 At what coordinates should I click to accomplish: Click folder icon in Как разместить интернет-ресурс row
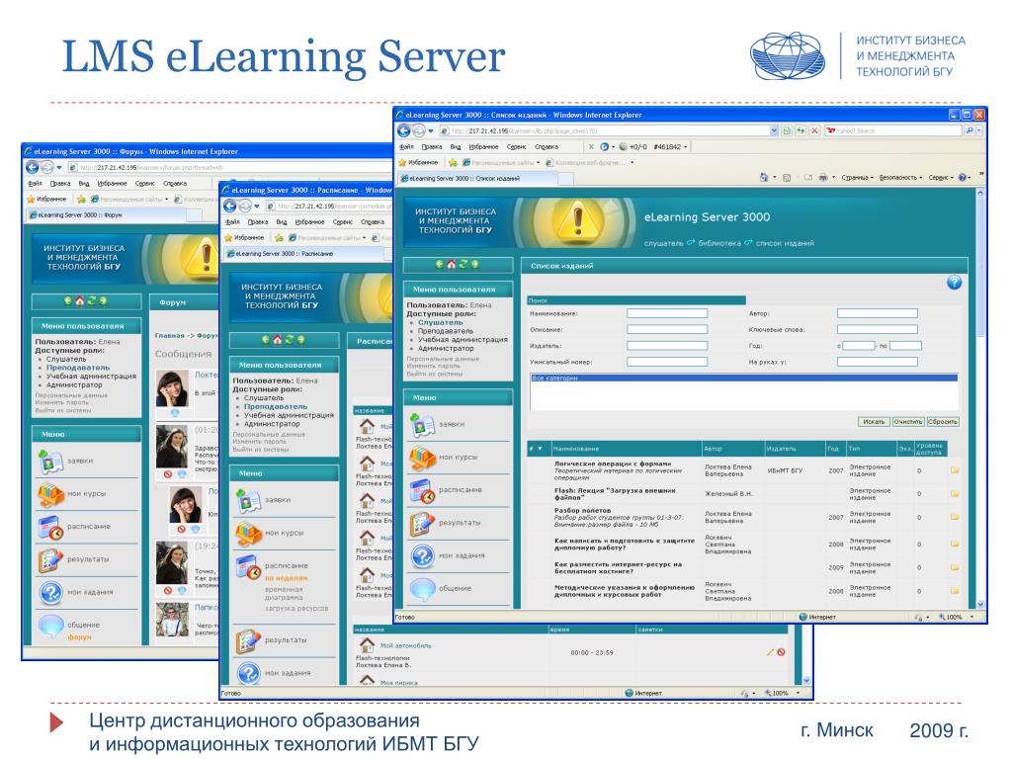955,567
